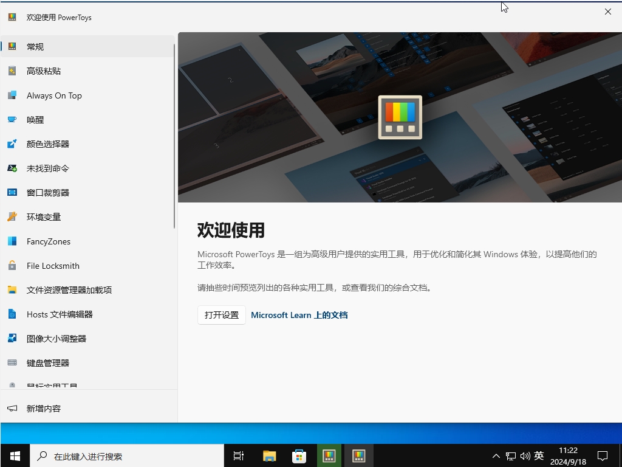622x467 pixels.
Task: Select 文件资源管理器加载项 entry
Action: 87,290
